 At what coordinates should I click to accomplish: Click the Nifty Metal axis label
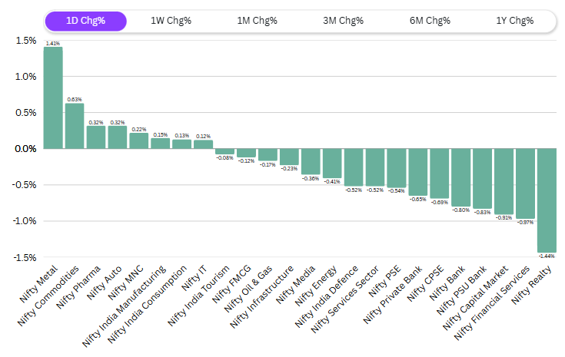tap(38, 284)
